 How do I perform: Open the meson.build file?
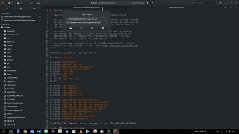(12, 106)
